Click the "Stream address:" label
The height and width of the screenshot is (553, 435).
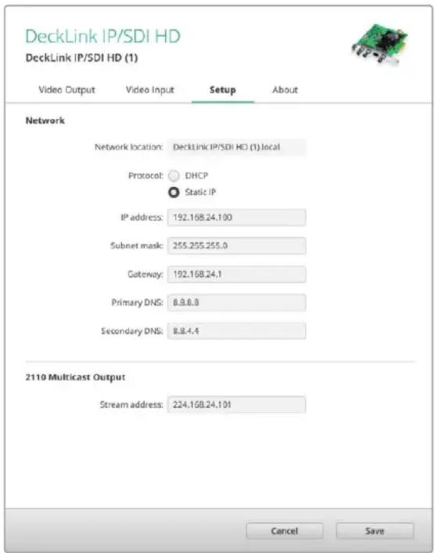point(131,404)
